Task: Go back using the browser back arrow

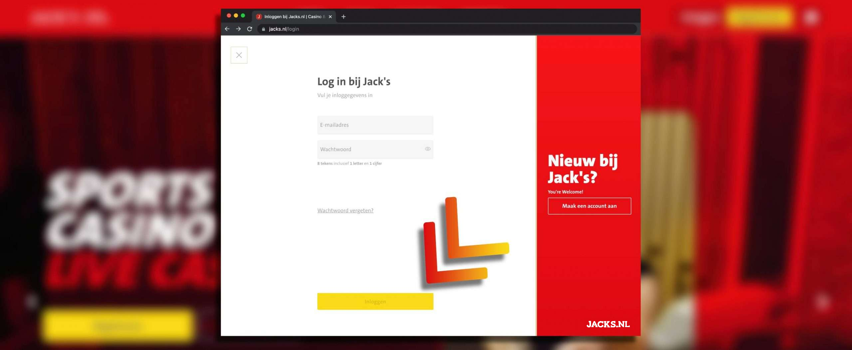Action: 227,29
